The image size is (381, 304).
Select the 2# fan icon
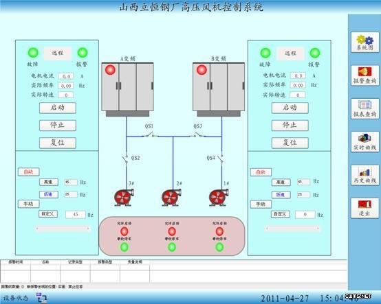point(171,198)
